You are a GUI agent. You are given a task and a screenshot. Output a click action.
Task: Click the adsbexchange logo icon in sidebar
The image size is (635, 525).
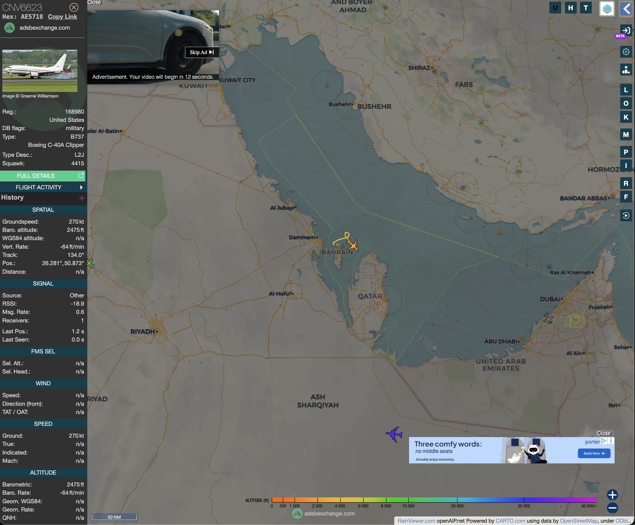click(x=10, y=28)
